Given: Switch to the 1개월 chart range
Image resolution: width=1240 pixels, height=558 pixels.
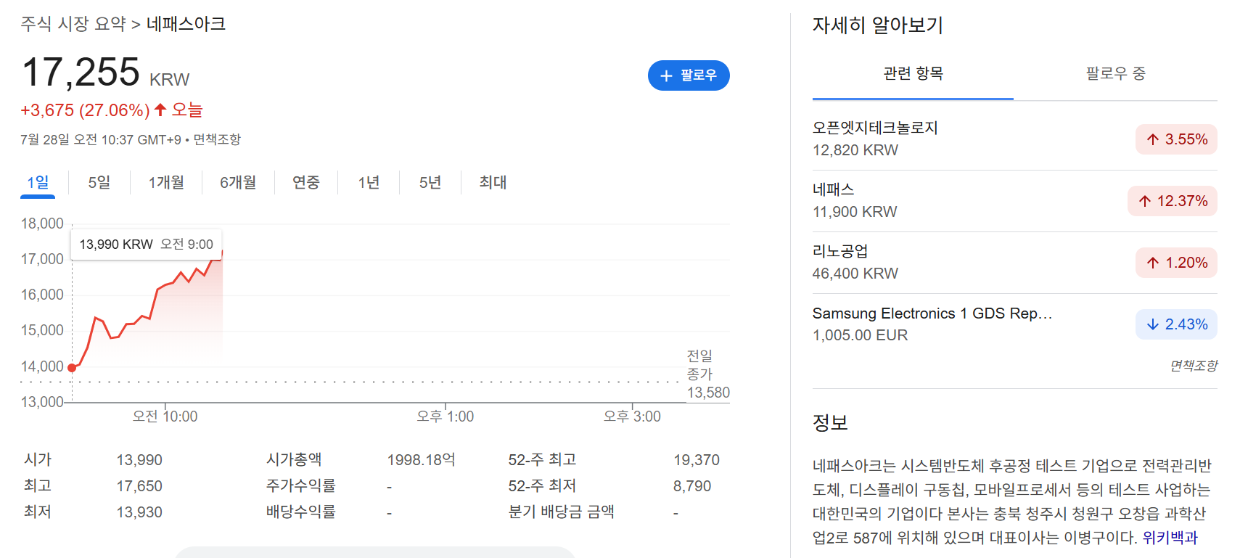Looking at the screenshot, I should pyautogui.click(x=166, y=182).
